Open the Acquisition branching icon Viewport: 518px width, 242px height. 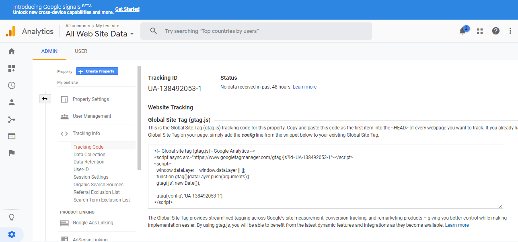coord(12,119)
